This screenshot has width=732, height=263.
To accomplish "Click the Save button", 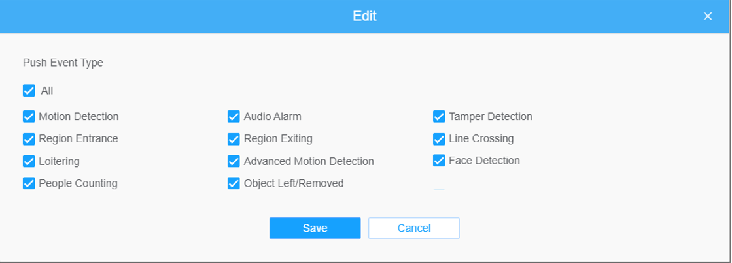I will pos(315,228).
